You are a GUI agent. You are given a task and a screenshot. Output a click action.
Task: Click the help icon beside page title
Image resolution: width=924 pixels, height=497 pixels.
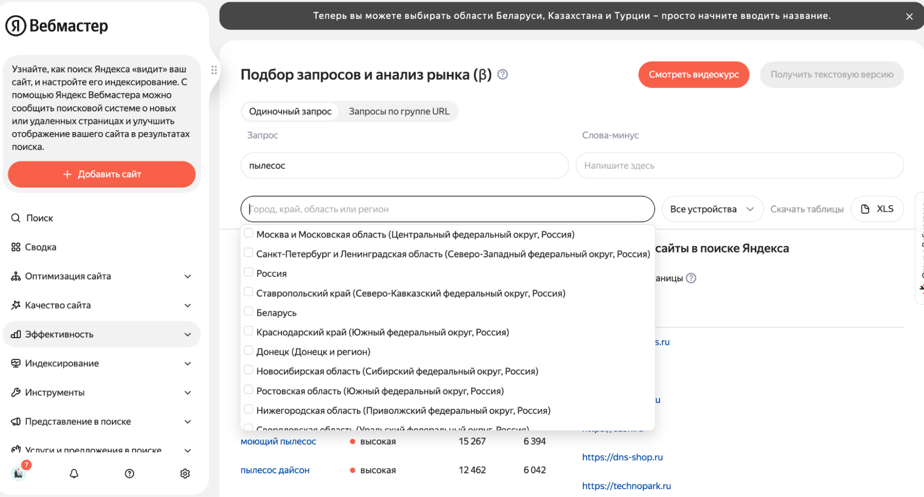pos(502,74)
